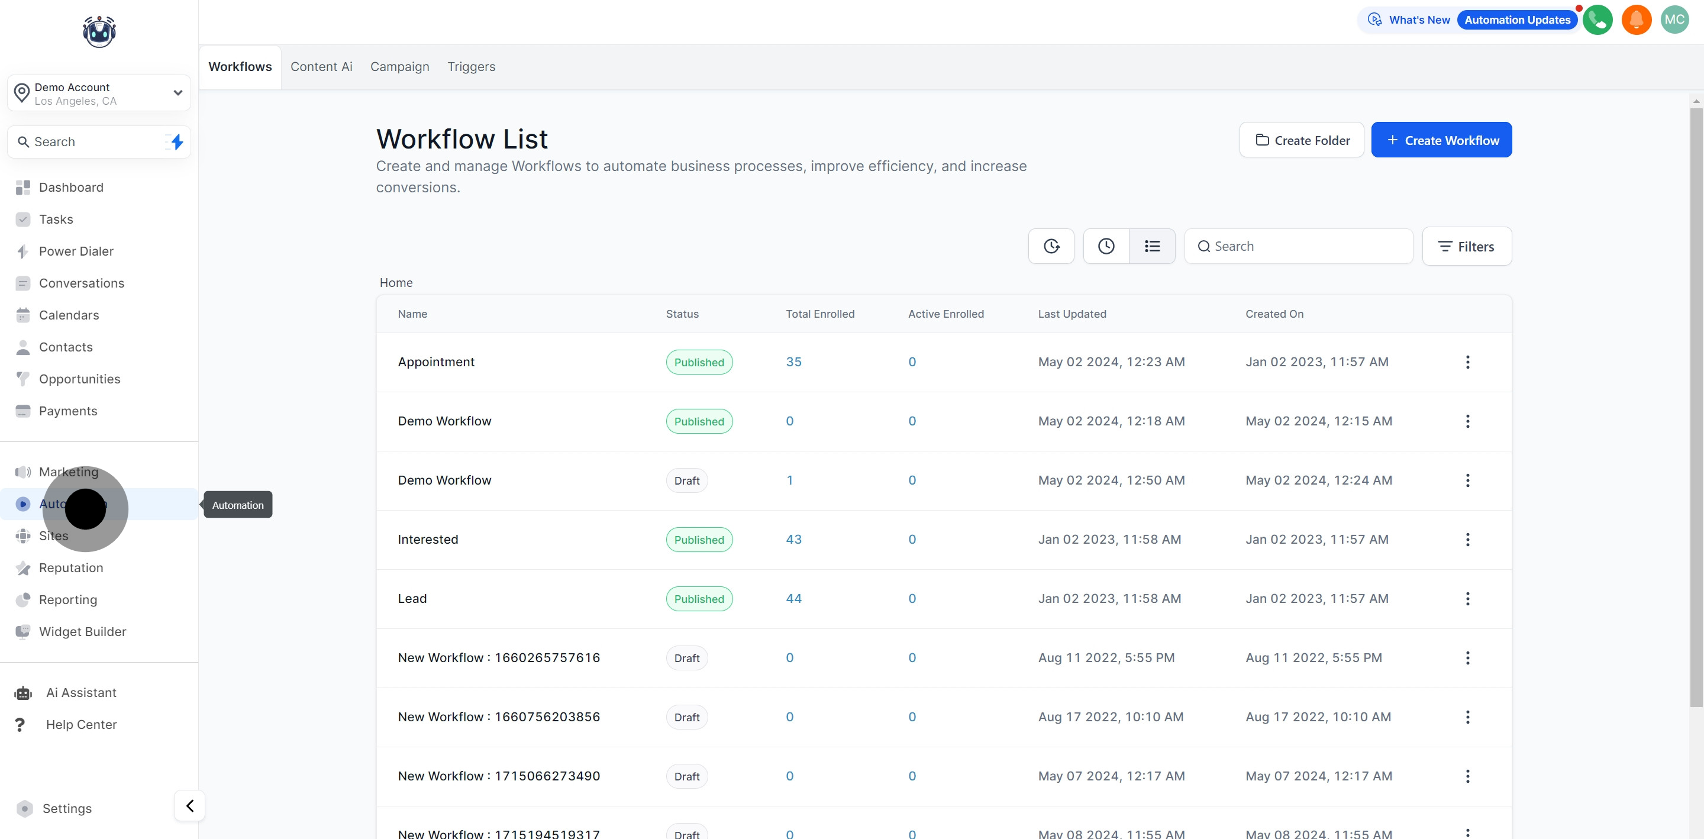
Task: Click the recent-history clock-arrow icon button
Action: tap(1050, 246)
